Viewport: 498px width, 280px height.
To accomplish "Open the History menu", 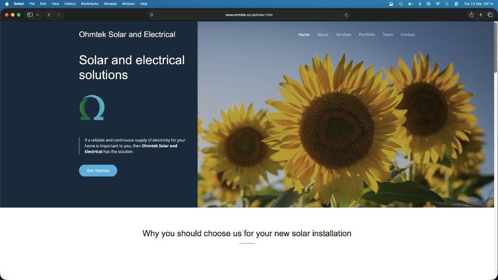I will coord(70,3).
